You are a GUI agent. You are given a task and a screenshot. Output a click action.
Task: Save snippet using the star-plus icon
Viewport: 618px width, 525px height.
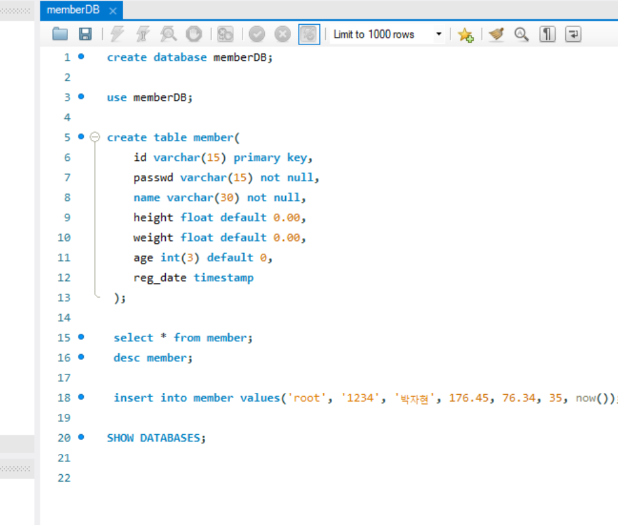(x=466, y=35)
